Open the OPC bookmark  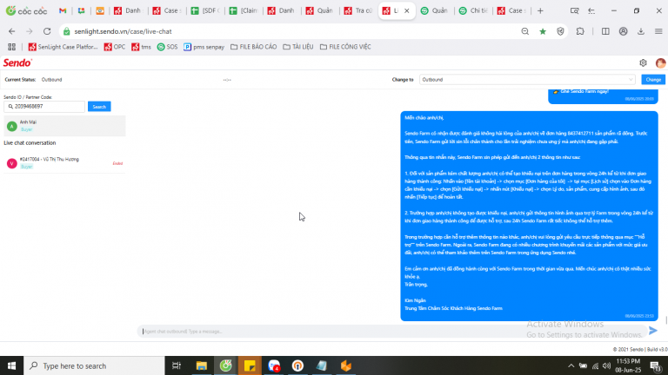click(115, 47)
